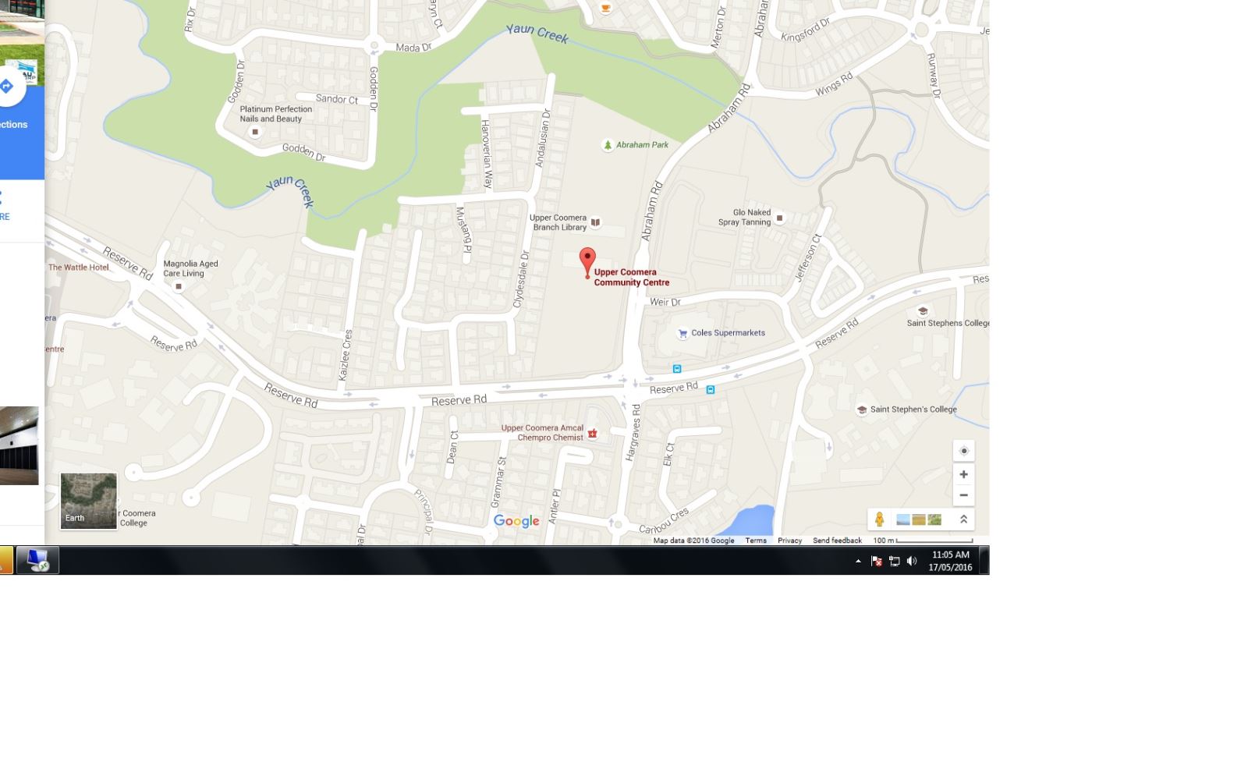Expand the imagery panel with double chevron
This screenshot has height=780, width=1248.
coord(963,519)
